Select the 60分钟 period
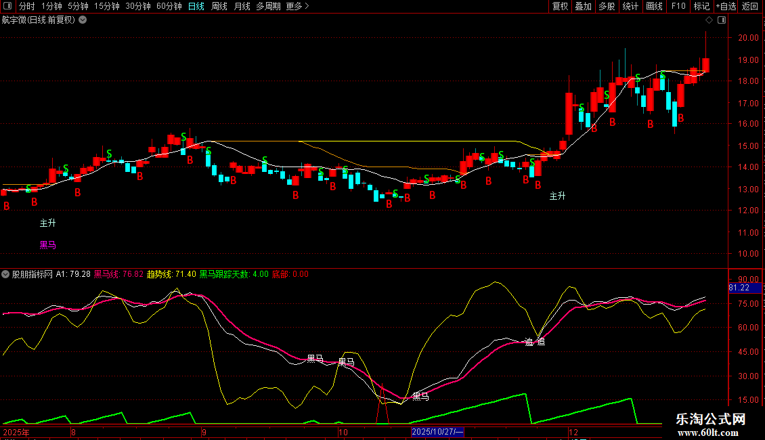 pyautogui.click(x=169, y=6)
